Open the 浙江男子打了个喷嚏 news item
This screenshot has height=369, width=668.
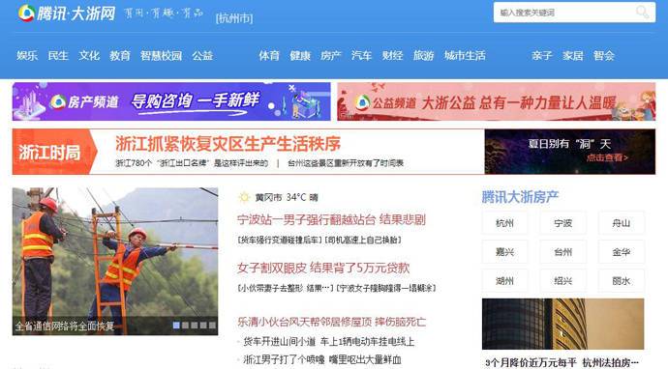point(322,359)
